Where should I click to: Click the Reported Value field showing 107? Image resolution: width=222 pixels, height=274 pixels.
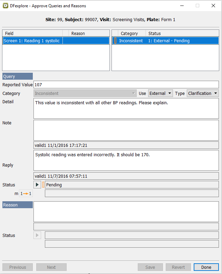[126, 85]
